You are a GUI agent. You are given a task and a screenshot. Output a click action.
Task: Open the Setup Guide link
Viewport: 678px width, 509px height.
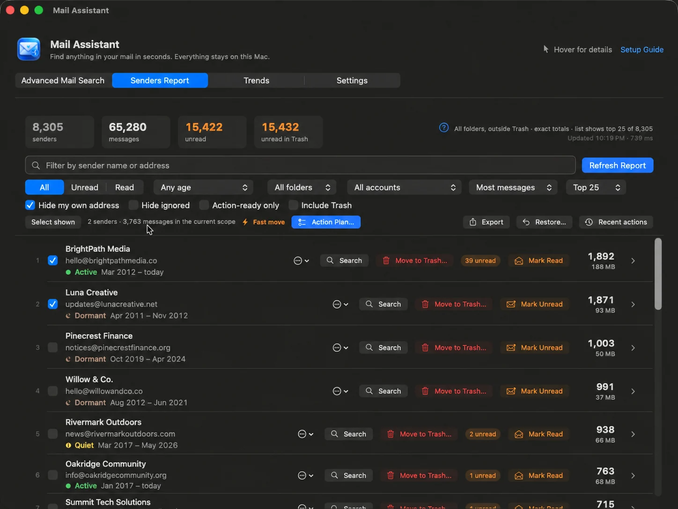pyautogui.click(x=642, y=50)
